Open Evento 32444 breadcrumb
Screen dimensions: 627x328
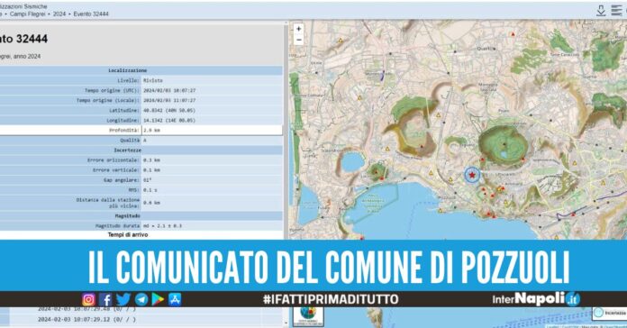point(91,14)
